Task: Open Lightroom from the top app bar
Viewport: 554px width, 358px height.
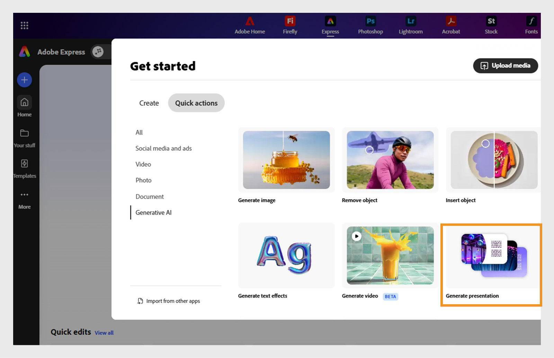Action: 411,26
